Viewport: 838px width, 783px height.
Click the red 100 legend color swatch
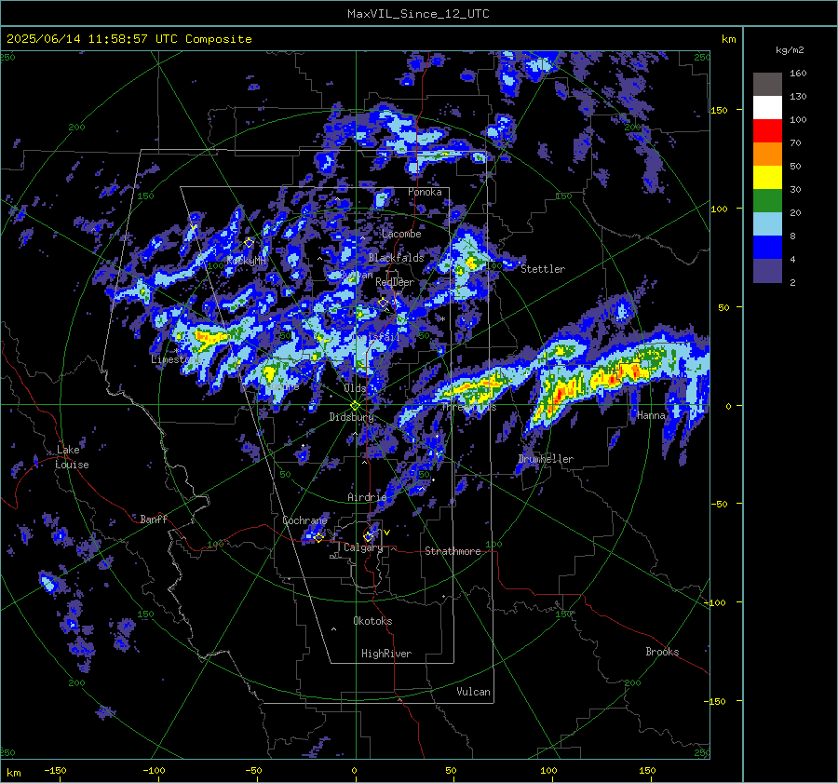click(x=767, y=131)
